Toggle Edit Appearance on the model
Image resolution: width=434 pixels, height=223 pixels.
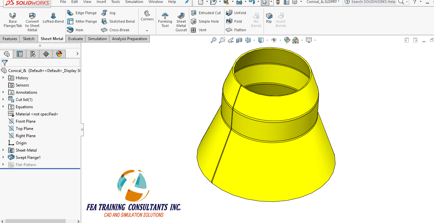(x=287, y=40)
